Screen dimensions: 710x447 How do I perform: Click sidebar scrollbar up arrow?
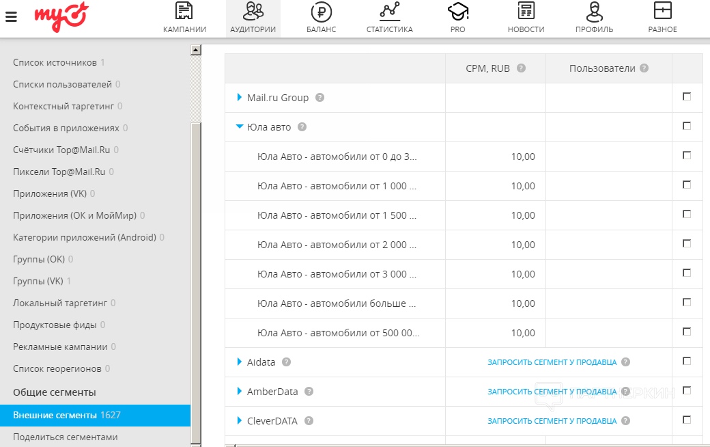click(196, 50)
